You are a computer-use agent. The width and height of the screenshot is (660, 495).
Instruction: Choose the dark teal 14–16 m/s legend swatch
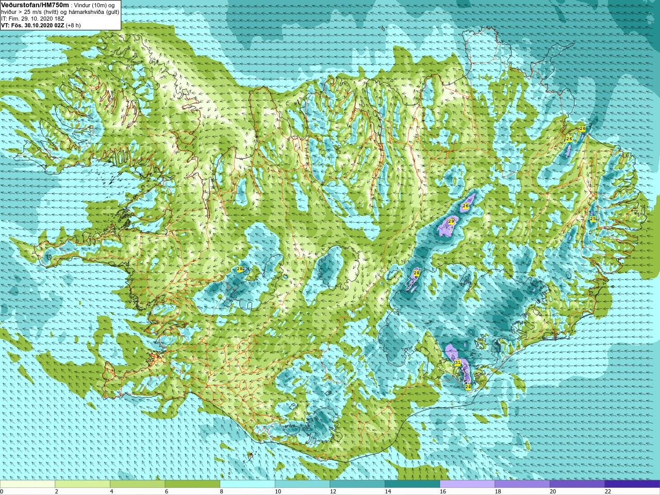(412, 484)
